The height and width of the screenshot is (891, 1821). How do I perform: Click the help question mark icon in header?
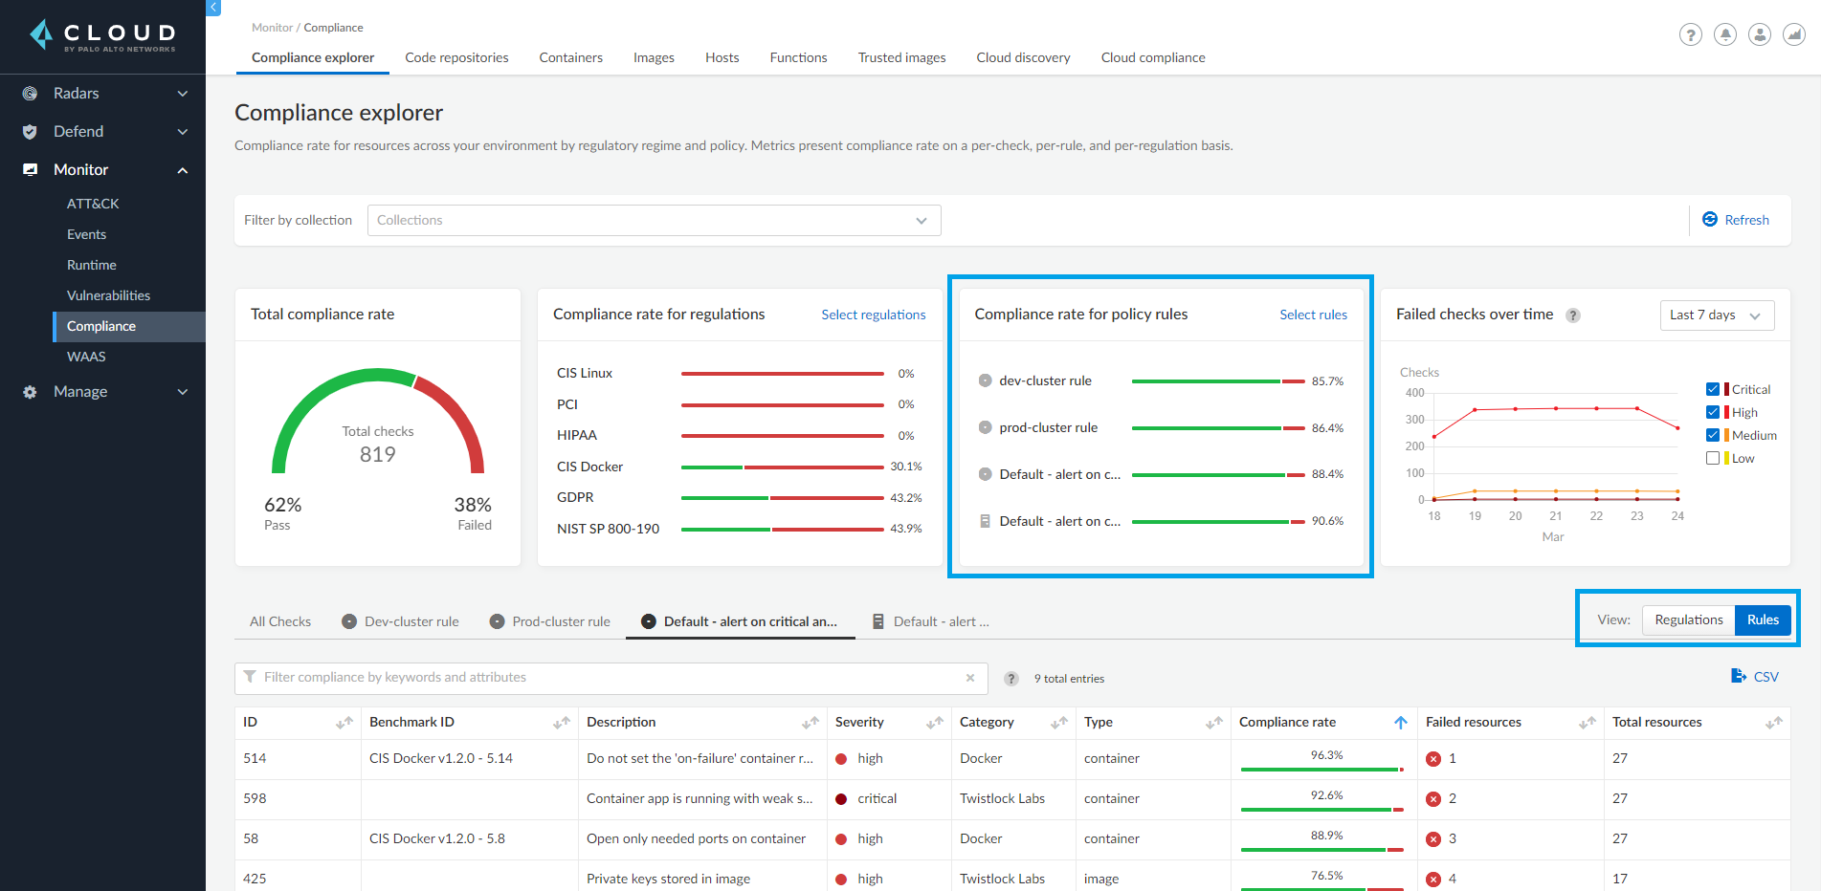1691,35
